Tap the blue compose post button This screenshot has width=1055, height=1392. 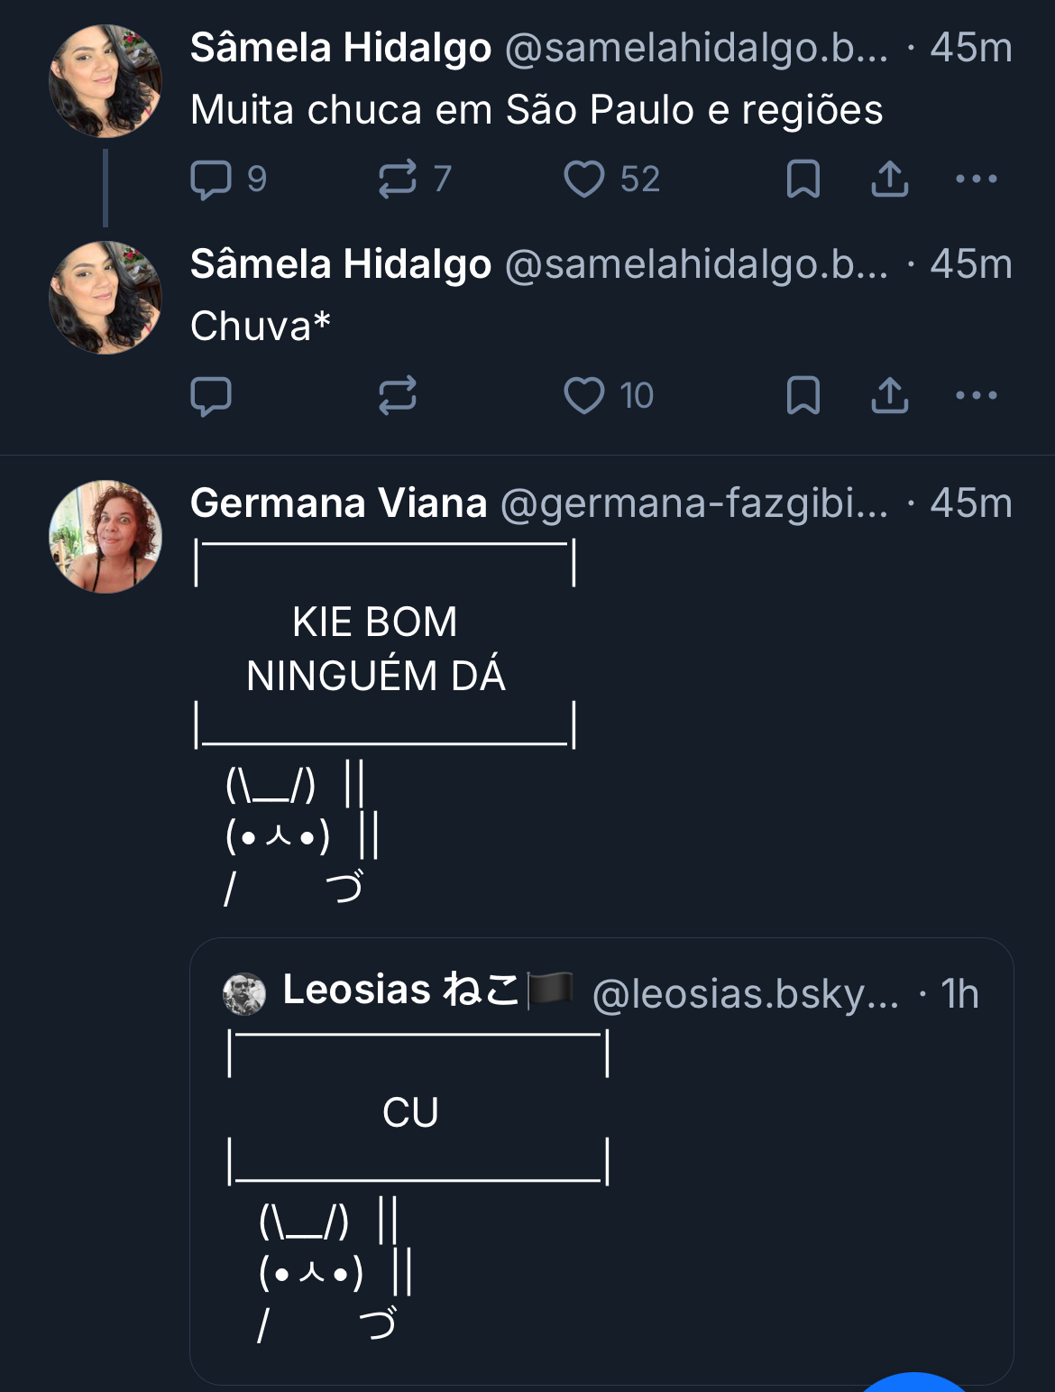pyautogui.click(x=915, y=1382)
